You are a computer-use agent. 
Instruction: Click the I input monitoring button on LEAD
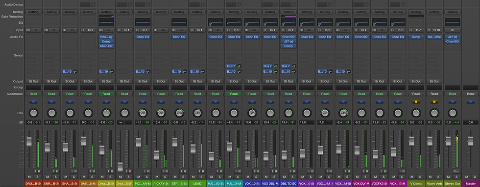pyautogui.click(x=199, y=171)
